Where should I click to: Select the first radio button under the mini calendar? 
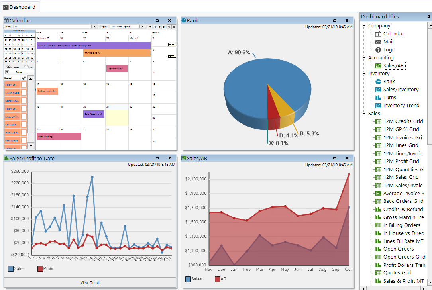pyautogui.click(x=8, y=67)
